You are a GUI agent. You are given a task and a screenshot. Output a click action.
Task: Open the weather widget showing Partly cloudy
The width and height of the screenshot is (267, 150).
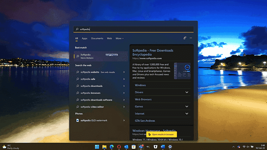10,147
